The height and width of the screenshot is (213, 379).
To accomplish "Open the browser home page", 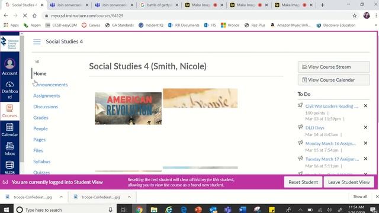I will pyautogui.click(x=34, y=15).
